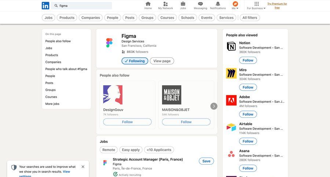Click the Airtable logo icon
This screenshot has width=330, height=177.
coord(231,127)
